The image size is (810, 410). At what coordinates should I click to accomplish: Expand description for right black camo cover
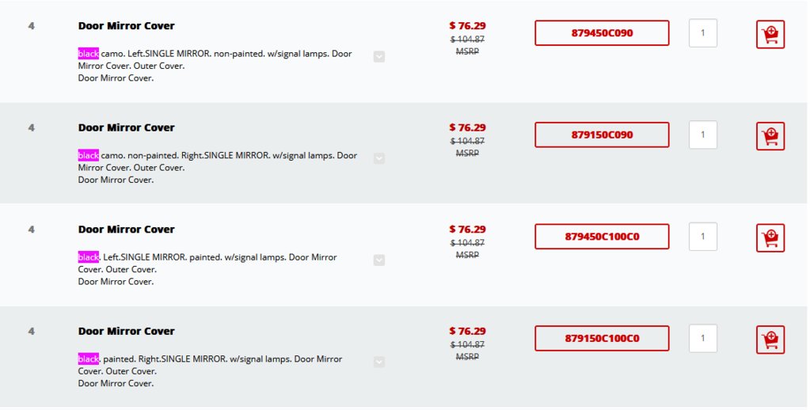[x=379, y=158]
